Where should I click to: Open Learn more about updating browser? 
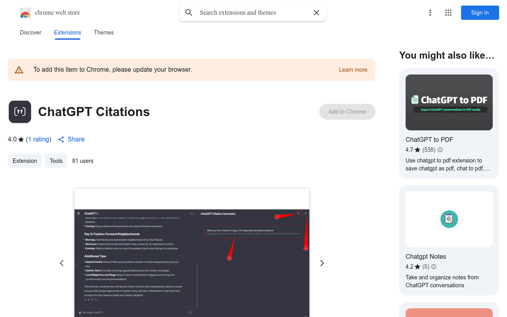pyautogui.click(x=353, y=70)
